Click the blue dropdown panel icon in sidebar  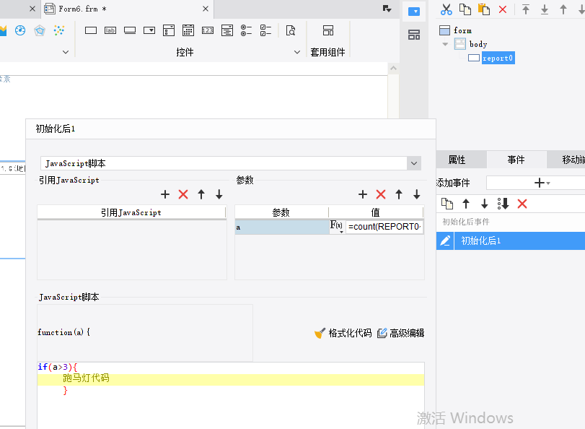tap(414, 12)
